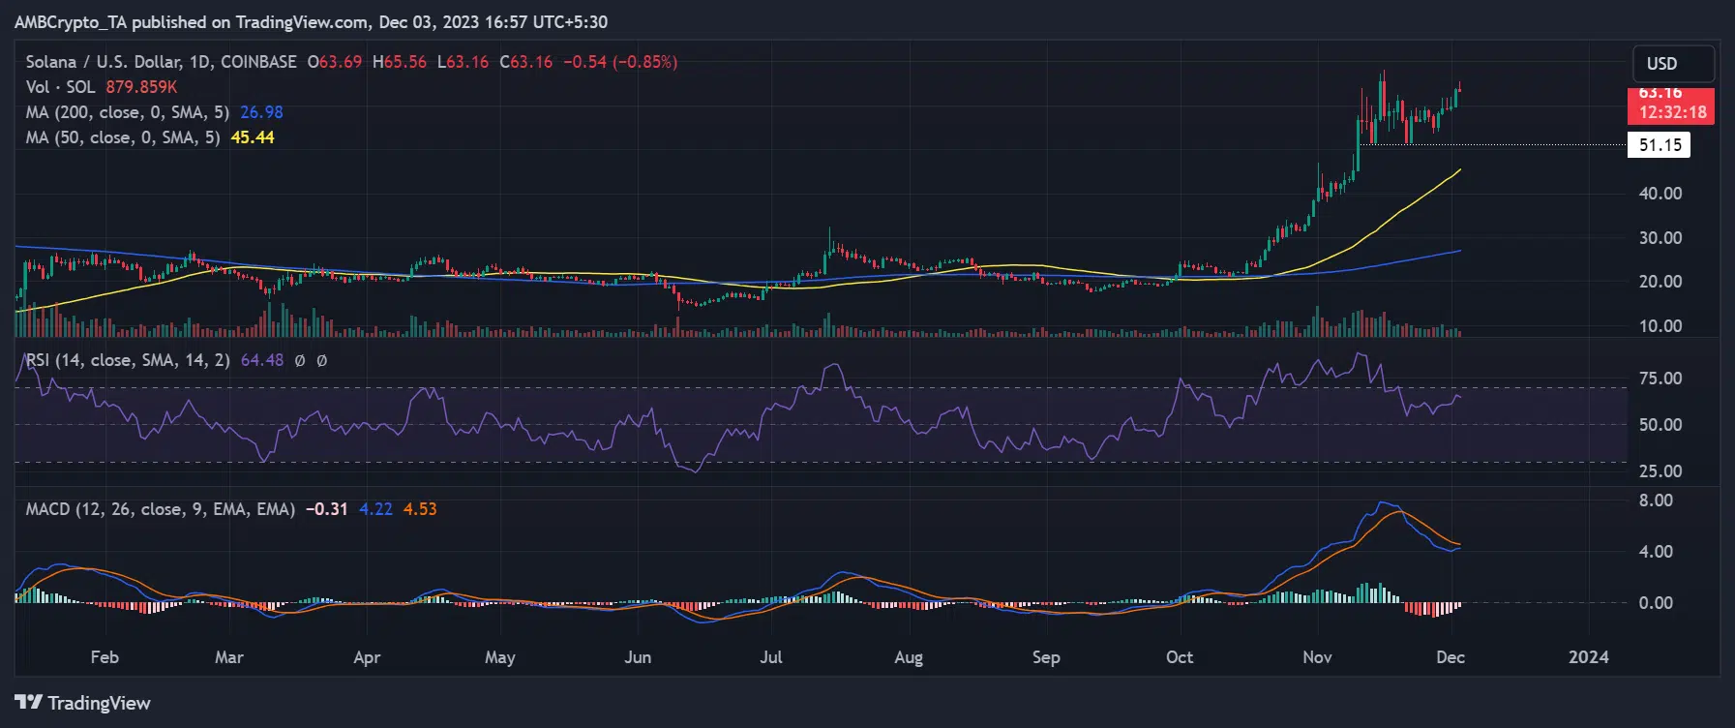Select the MA 50 indicator legend
The image size is (1735, 728).
122,137
